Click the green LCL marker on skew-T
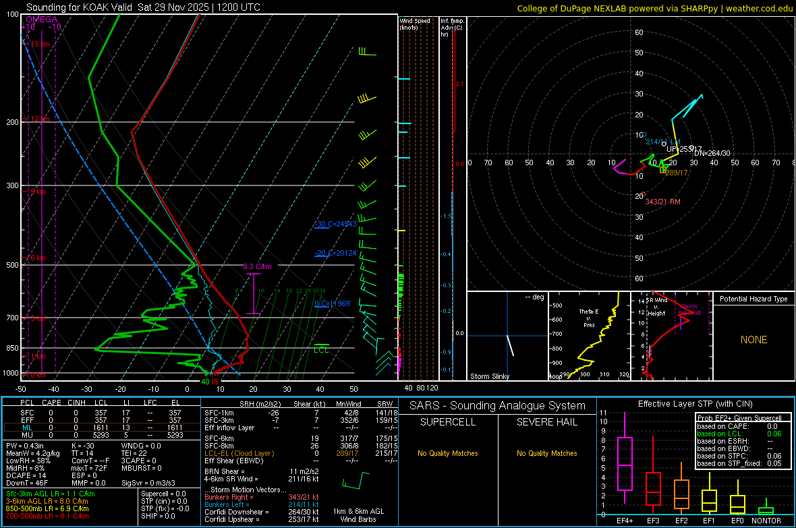 pyautogui.click(x=321, y=350)
